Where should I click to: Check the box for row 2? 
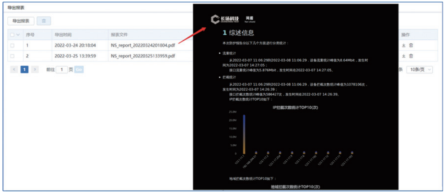coord(12,56)
